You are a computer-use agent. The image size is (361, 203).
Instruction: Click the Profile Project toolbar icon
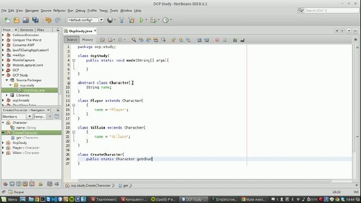[165, 20]
